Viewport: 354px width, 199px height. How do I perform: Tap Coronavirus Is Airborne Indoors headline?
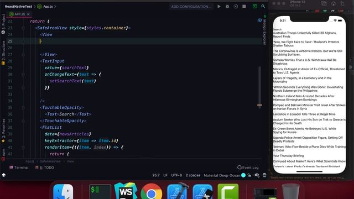pos(308,53)
